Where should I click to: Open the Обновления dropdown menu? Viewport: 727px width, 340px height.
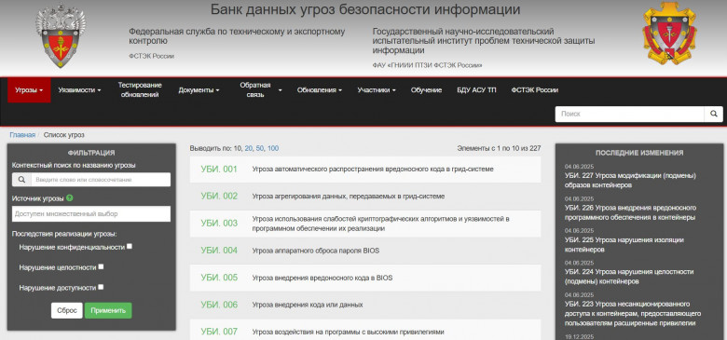(320, 90)
